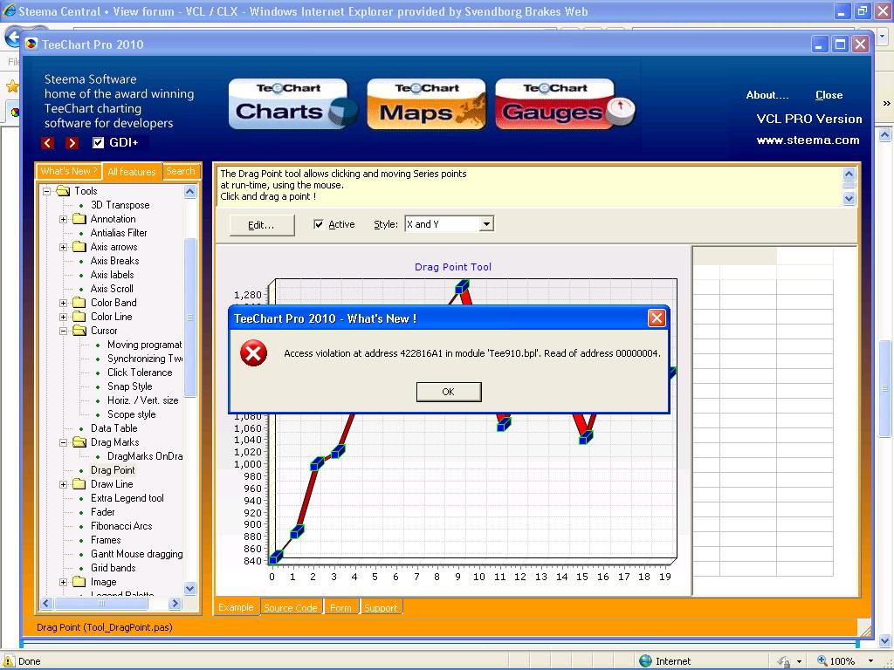894x670 pixels.
Task: Click TeeChart Pro 2010 title bar icon
Action: [31, 44]
